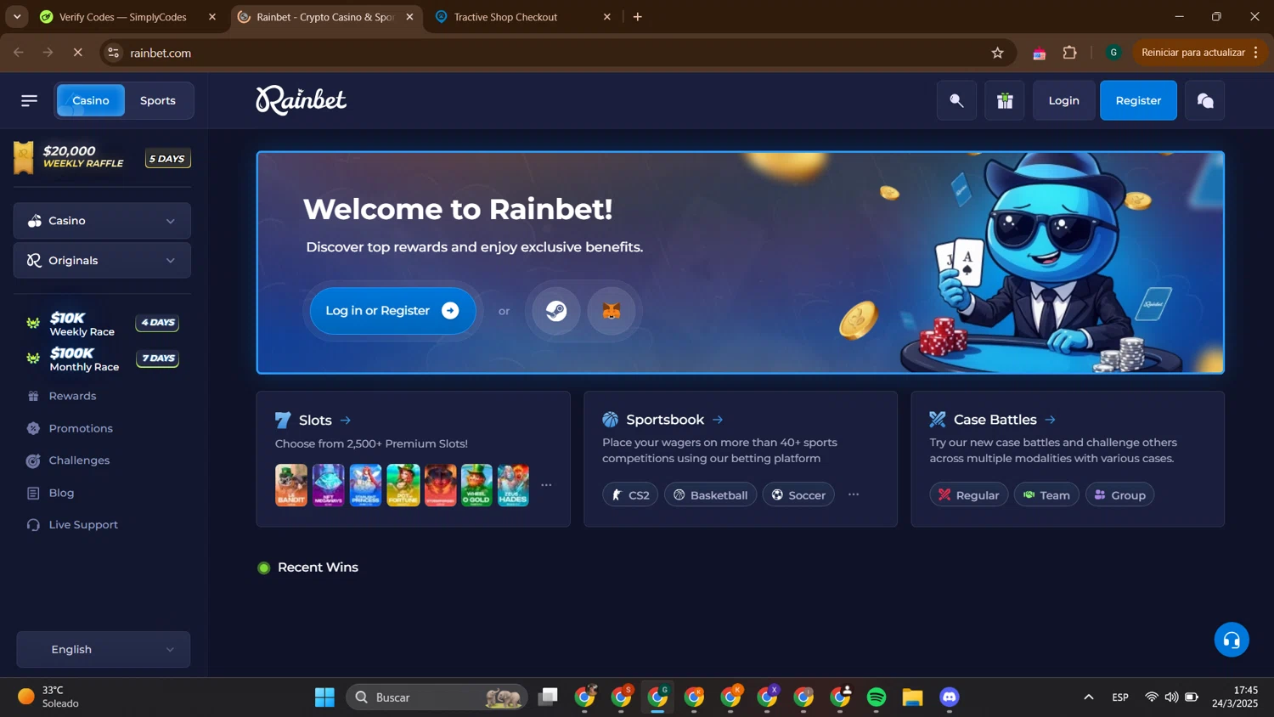
Task: Switch to the Casino toggle
Action: (90, 100)
